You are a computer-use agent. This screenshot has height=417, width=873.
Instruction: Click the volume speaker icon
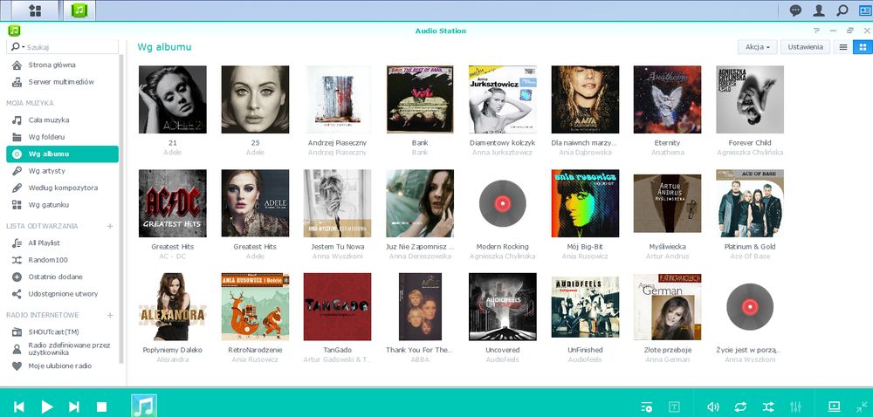click(712, 407)
